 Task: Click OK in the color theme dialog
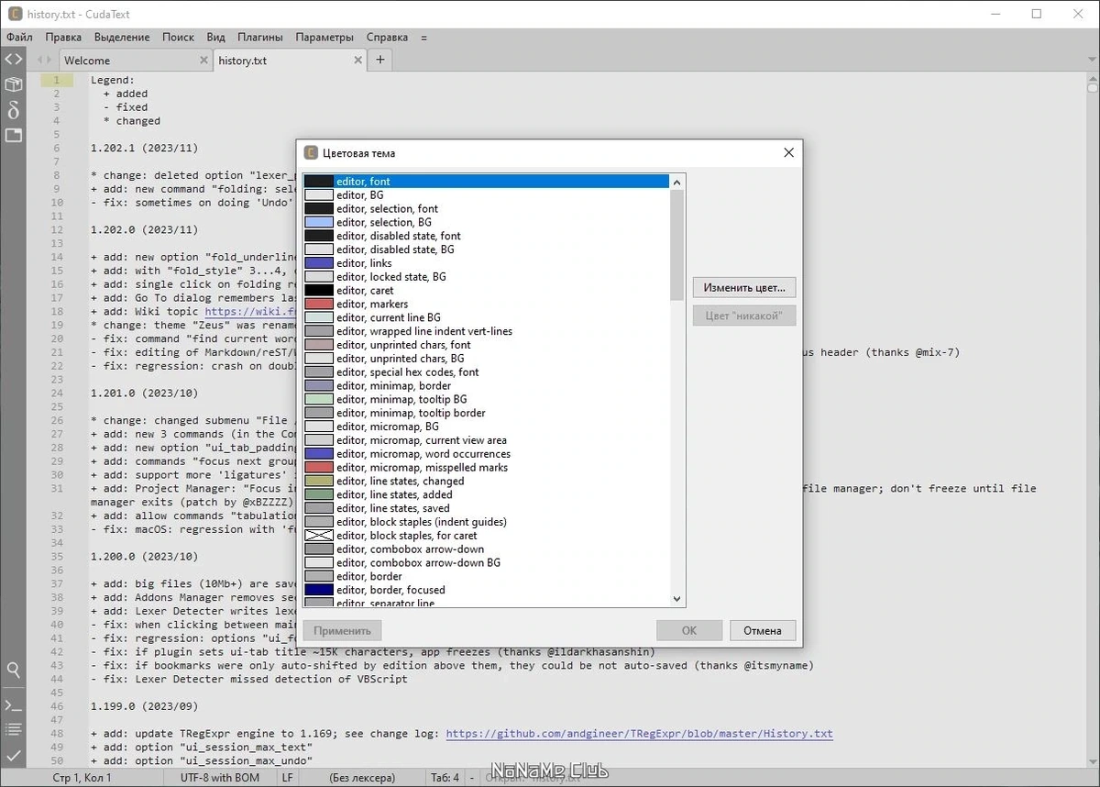(x=689, y=630)
